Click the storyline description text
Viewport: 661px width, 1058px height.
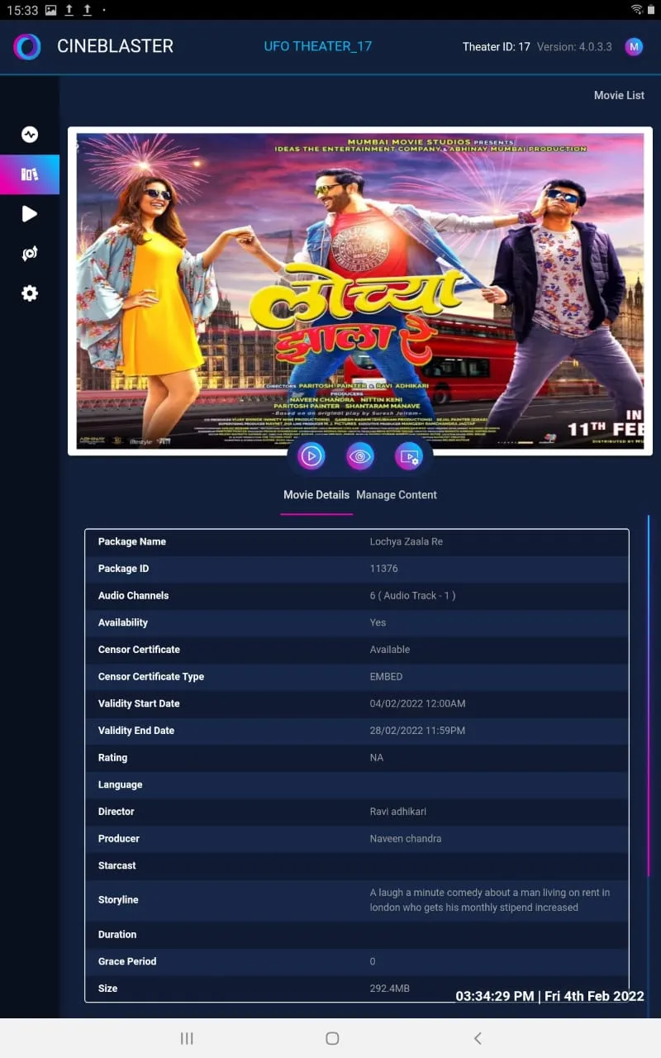pyautogui.click(x=490, y=900)
